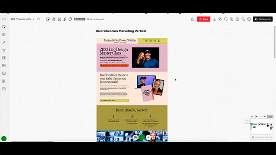Open the templates tool in sidebar
The height and width of the screenshot is (155, 276).
[x=4, y=73]
